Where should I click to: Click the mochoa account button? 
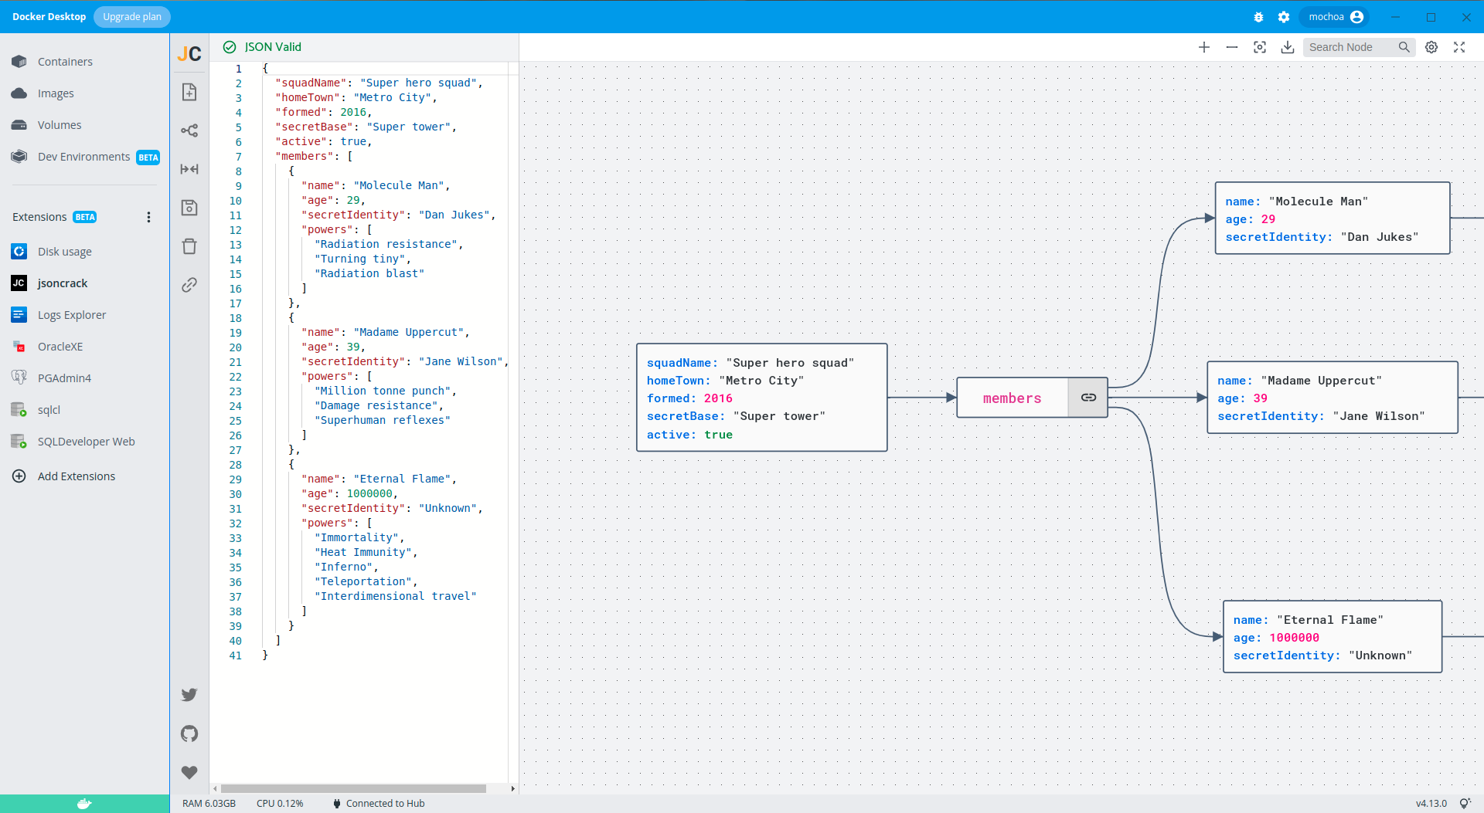[1335, 17]
